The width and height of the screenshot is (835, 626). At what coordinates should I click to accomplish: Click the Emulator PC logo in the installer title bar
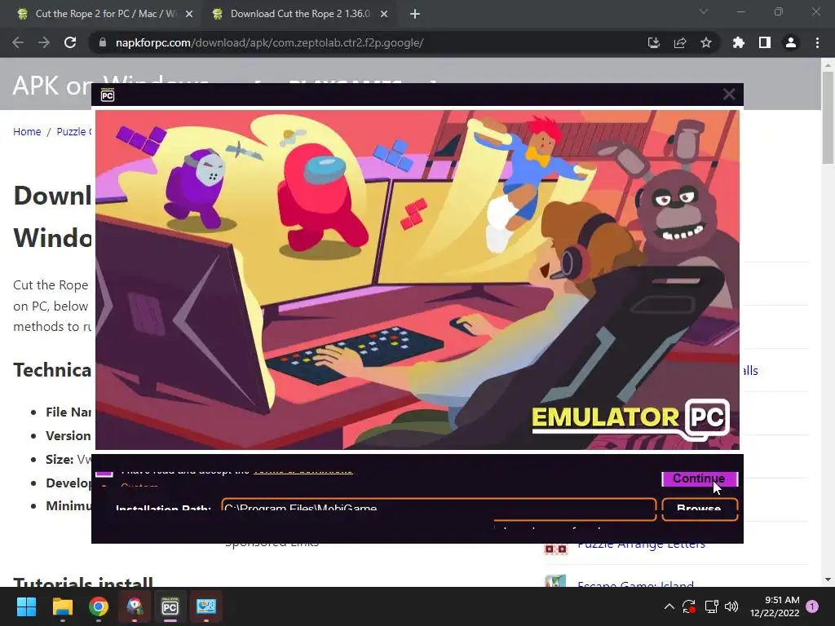pos(108,95)
